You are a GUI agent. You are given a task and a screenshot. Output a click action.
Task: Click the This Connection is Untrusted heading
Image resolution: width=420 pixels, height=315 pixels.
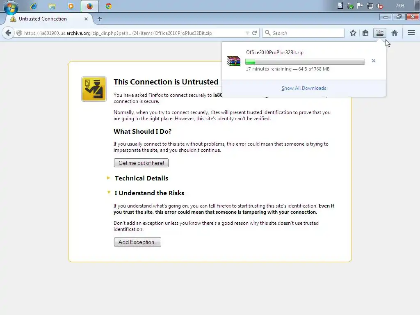[x=166, y=82]
